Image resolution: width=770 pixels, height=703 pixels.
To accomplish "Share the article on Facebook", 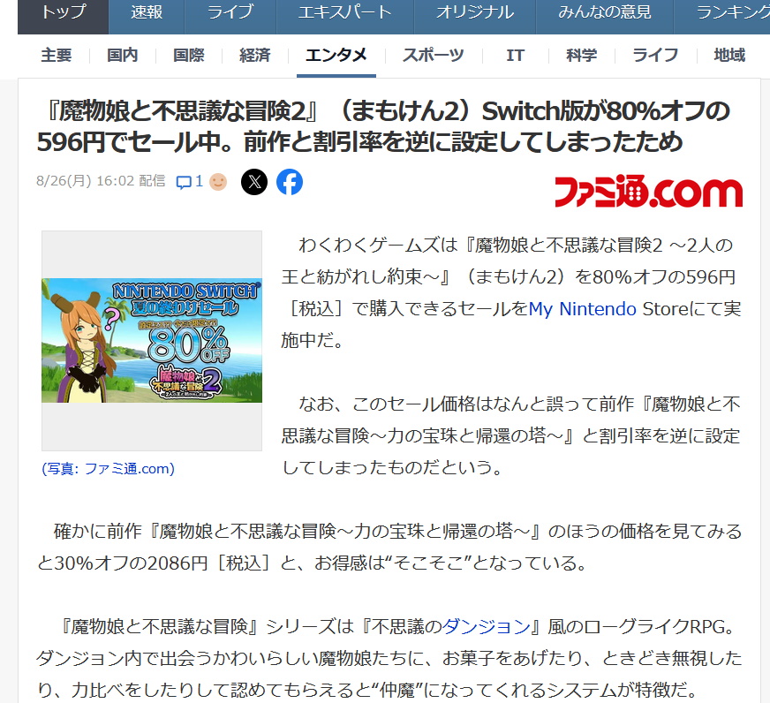I will point(290,182).
